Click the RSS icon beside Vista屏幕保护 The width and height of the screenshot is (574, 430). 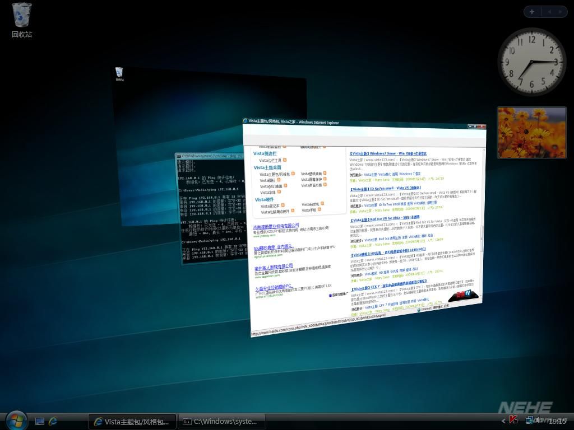point(325,179)
